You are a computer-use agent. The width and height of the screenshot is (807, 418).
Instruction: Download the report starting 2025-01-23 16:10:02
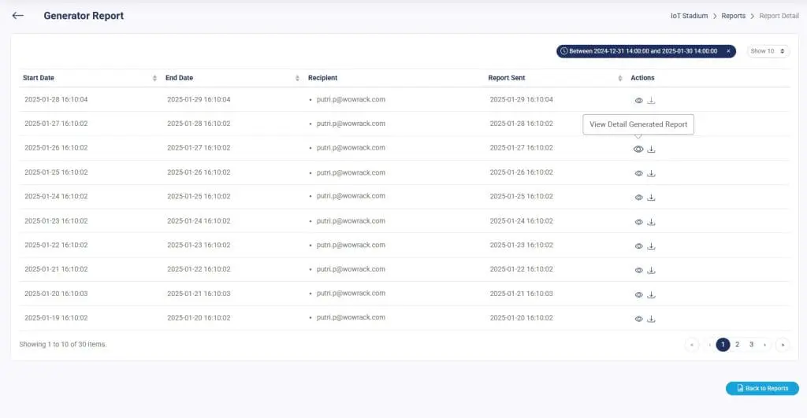pyautogui.click(x=651, y=222)
